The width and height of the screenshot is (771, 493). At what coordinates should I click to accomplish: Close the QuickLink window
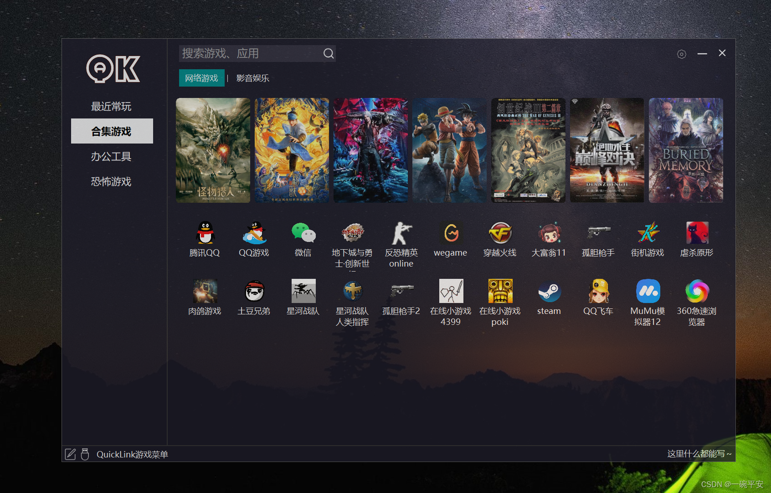pos(722,53)
